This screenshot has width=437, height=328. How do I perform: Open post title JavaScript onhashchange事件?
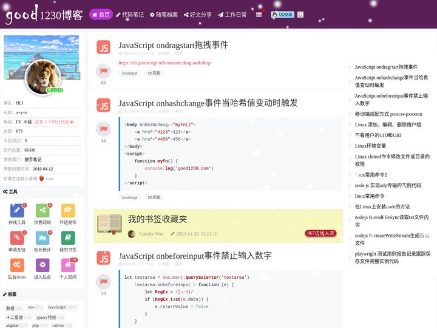[208, 103]
